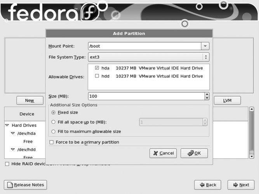Collapse the /dev/hda tree node

point(12,133)
